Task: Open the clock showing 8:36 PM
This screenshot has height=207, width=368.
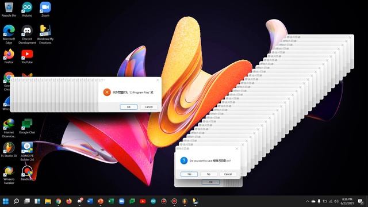Action: [347, 201]
